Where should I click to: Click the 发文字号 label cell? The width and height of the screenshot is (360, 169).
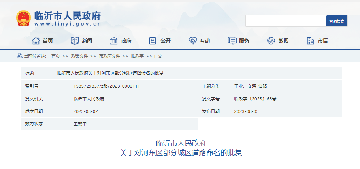(x=213, y=99)
